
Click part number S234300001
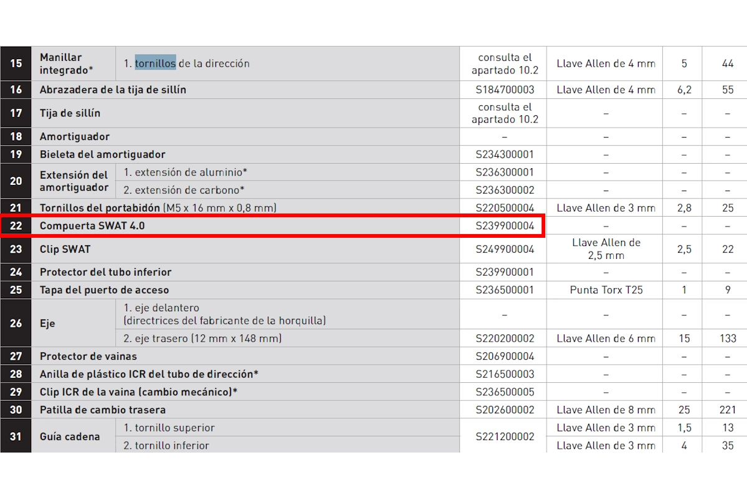(x=505, y=154)
